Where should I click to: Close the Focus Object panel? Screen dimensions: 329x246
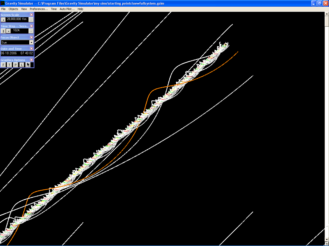tap(32, 37)
